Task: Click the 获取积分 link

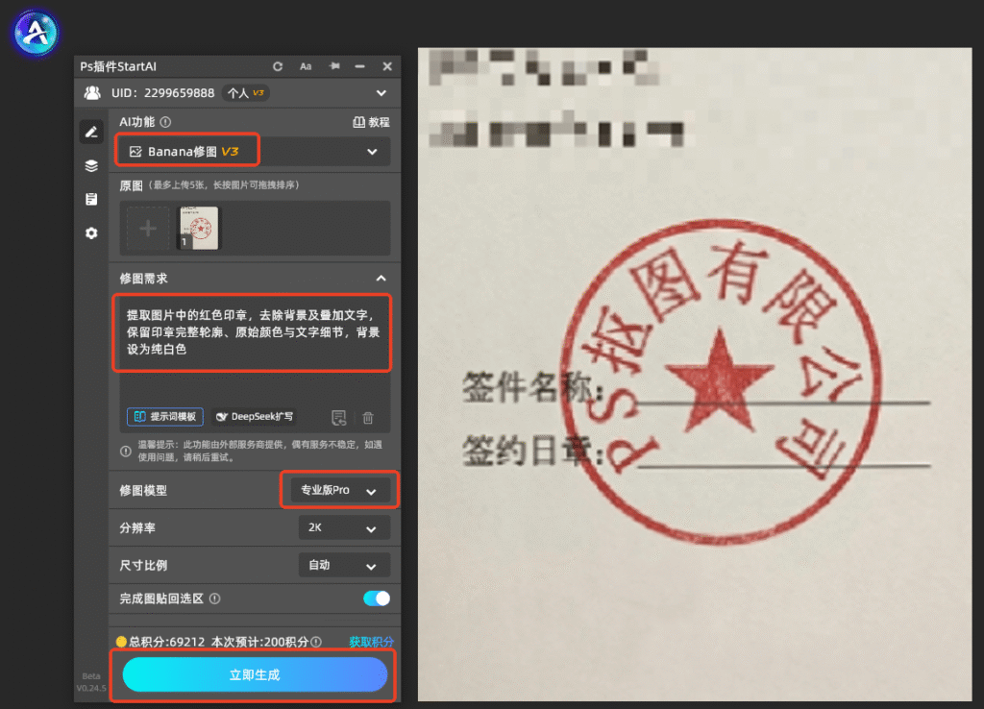Action: pyautogui.click(x=372, y=642)
